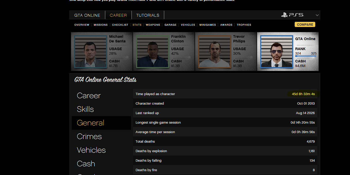Switch to the TUTORIALS tab
350x175 pixels.
pyautogui.click(x=148, y=15)
